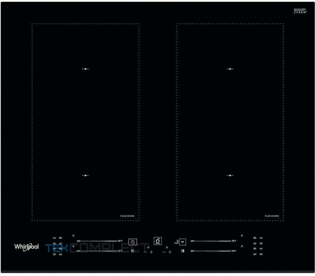
Task: Tap the first-row inner cooking-mode icon, left group
Action: click(x=60, y=238)
